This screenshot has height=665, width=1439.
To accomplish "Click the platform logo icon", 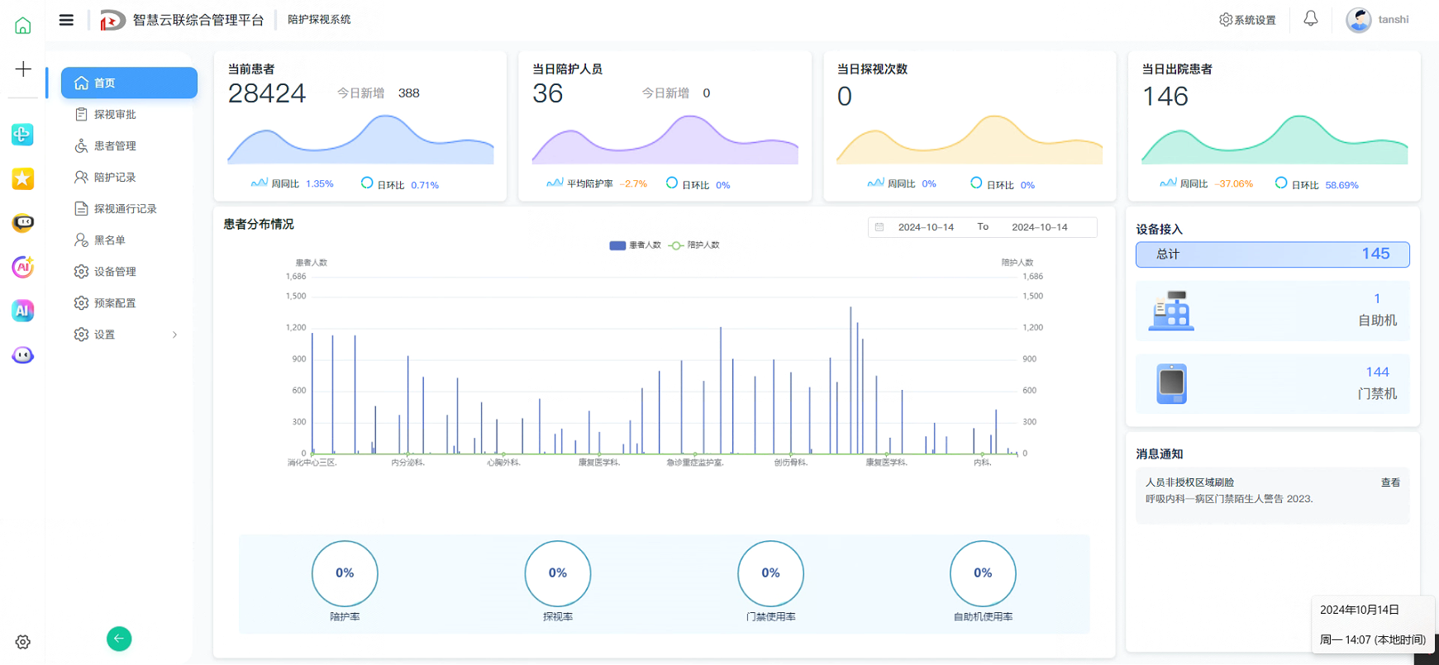I will (112, 20).
